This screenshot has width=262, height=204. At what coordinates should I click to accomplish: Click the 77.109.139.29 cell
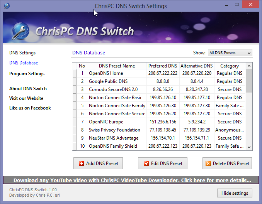pos(197,130)
